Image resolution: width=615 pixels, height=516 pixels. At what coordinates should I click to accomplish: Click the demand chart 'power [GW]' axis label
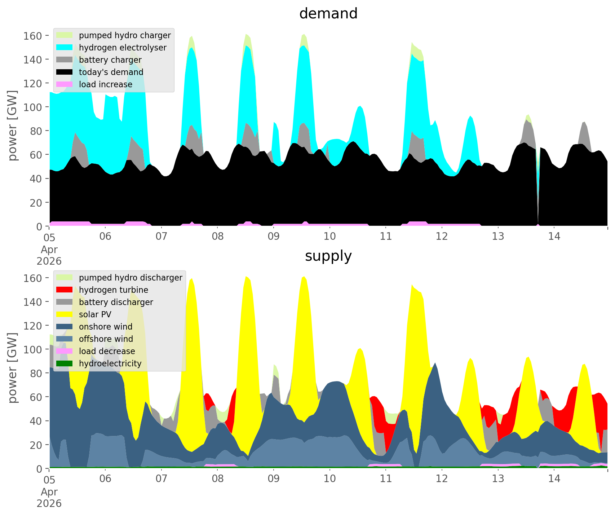tap(13, 125)
